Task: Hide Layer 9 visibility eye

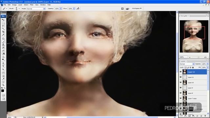Action: 181,88
